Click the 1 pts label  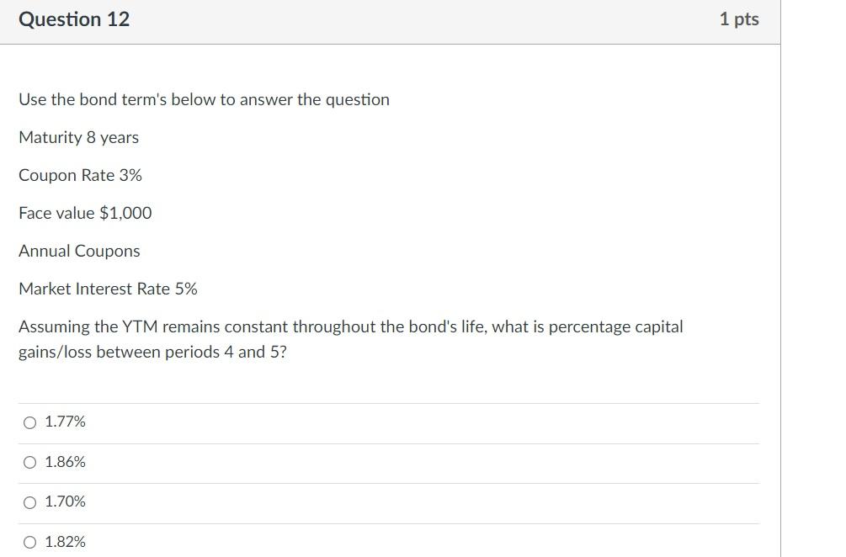tap(737, 19)
